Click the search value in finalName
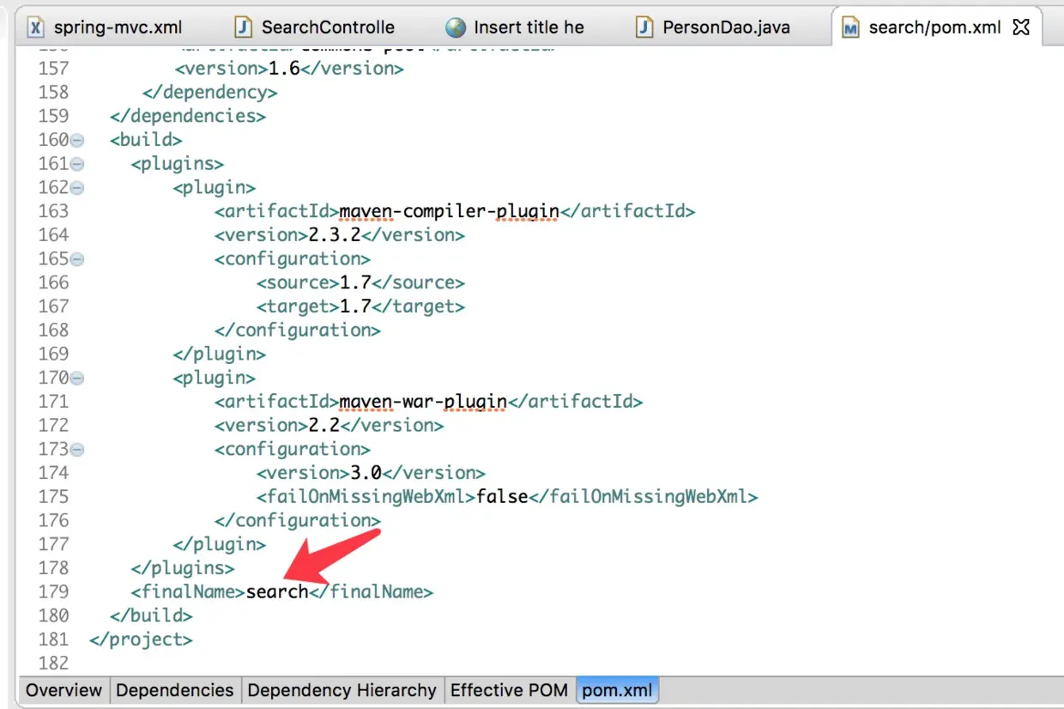The width and height of the screenshot is (1064, 709). coord(277,591)
